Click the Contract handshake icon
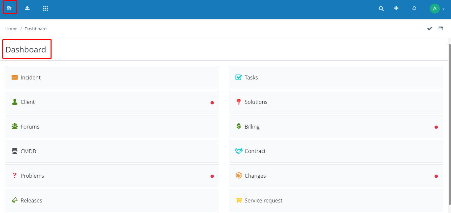 [239, 151]
